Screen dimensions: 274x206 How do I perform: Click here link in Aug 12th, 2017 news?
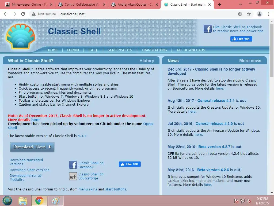coord(192,112)
